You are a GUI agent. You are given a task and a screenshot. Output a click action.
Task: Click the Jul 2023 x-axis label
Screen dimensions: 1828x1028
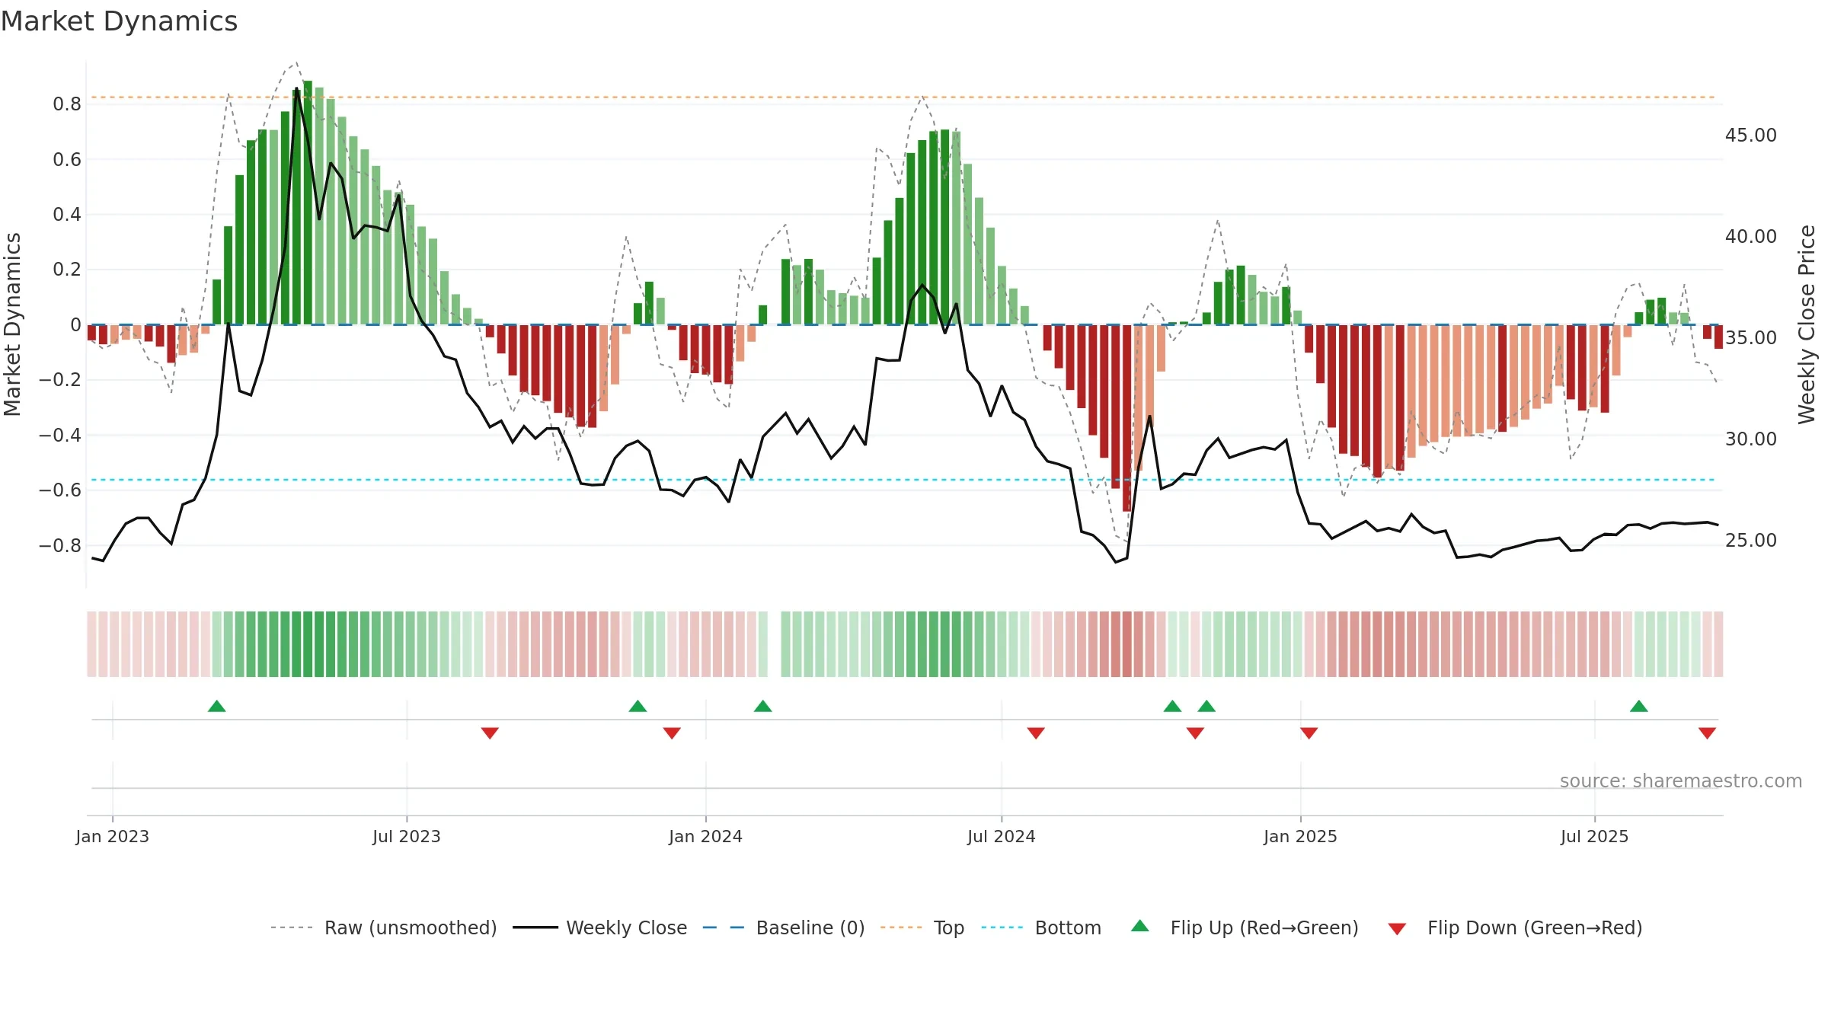point(407,836)
